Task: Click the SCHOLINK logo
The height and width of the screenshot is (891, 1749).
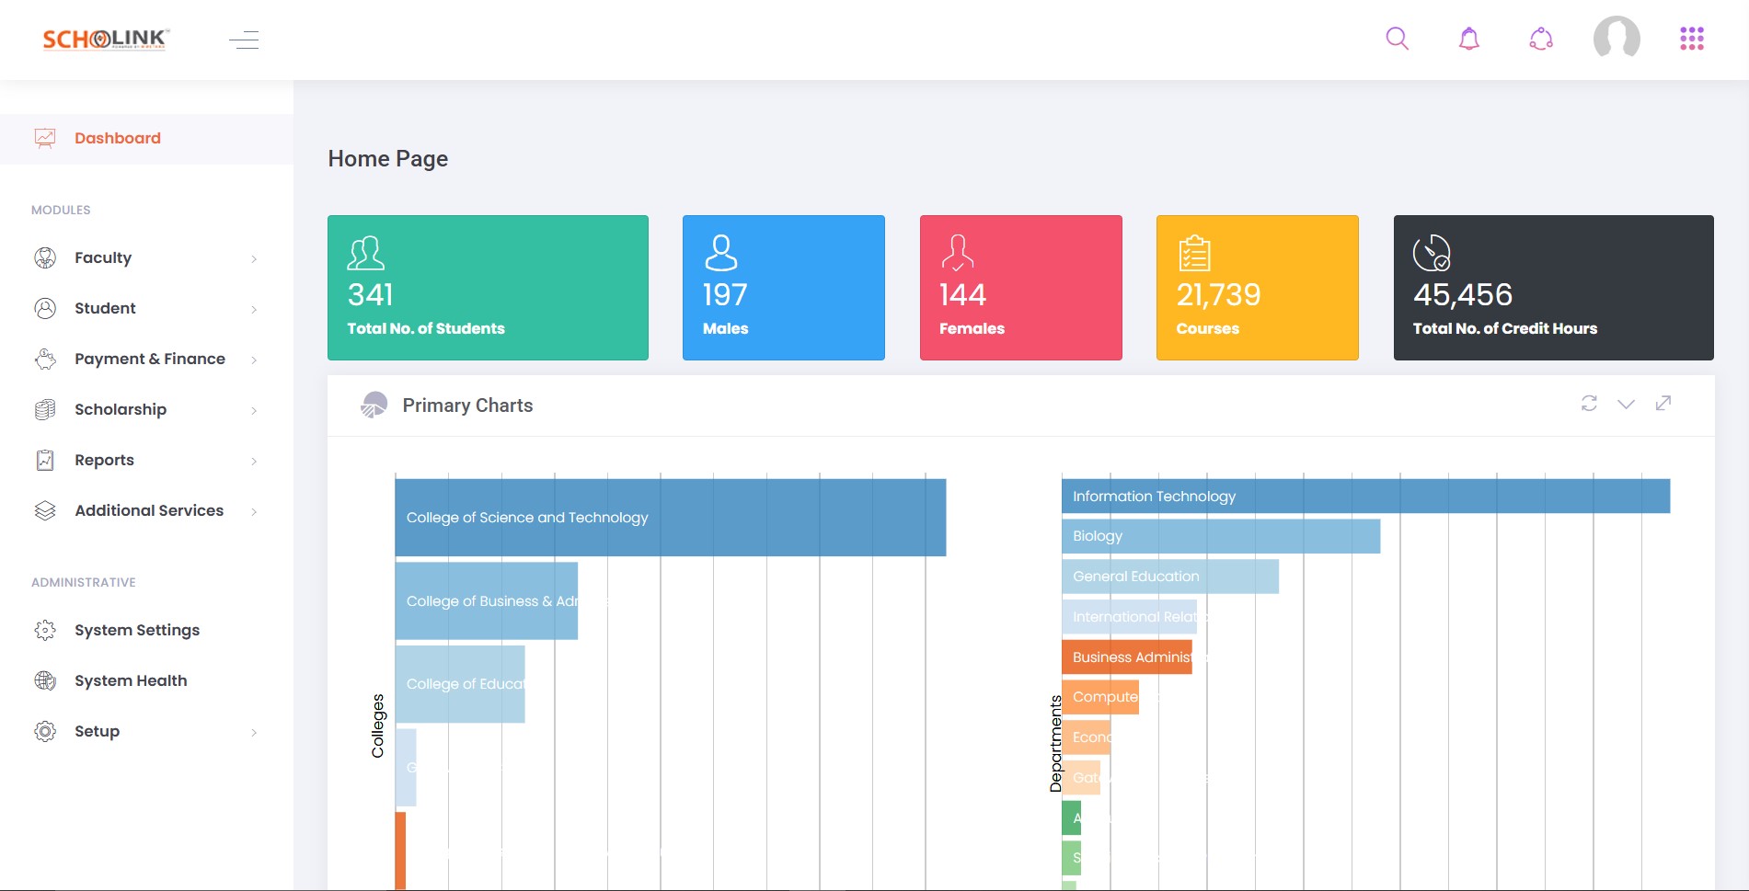Action: tap(105, 38)
